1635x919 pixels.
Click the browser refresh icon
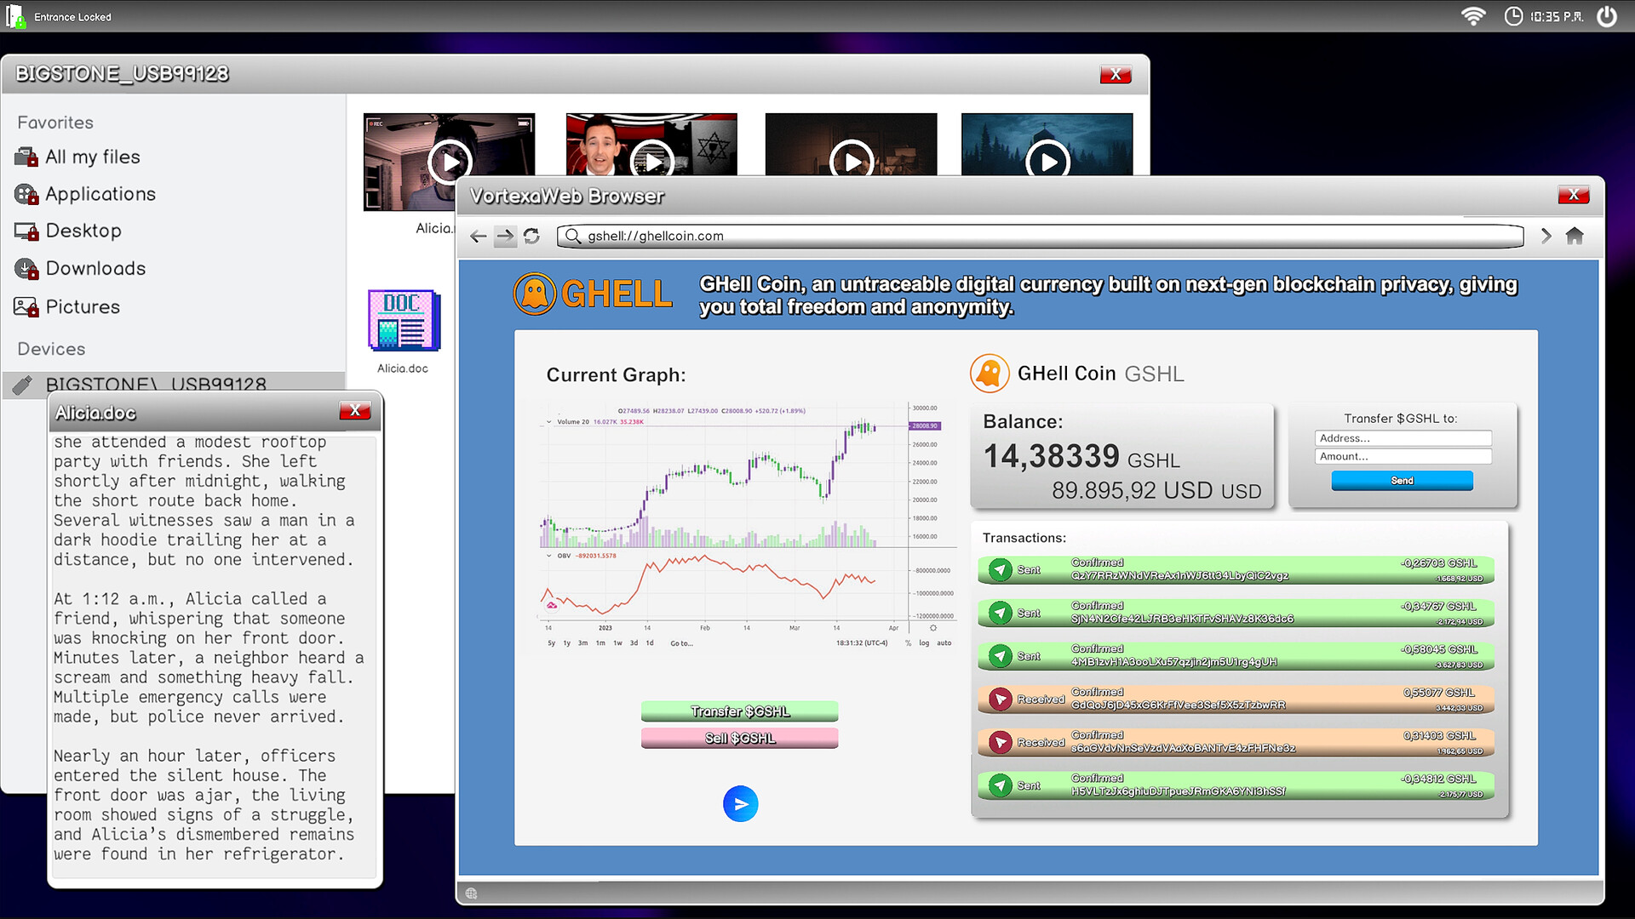(532, 237)
